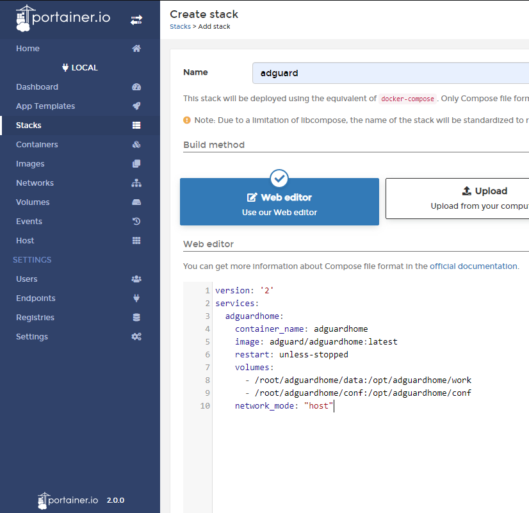The width and height of the screenshot is (529, 513).
Task: Click the Endpoints plug icon
Action: click(x=136, y=298)
